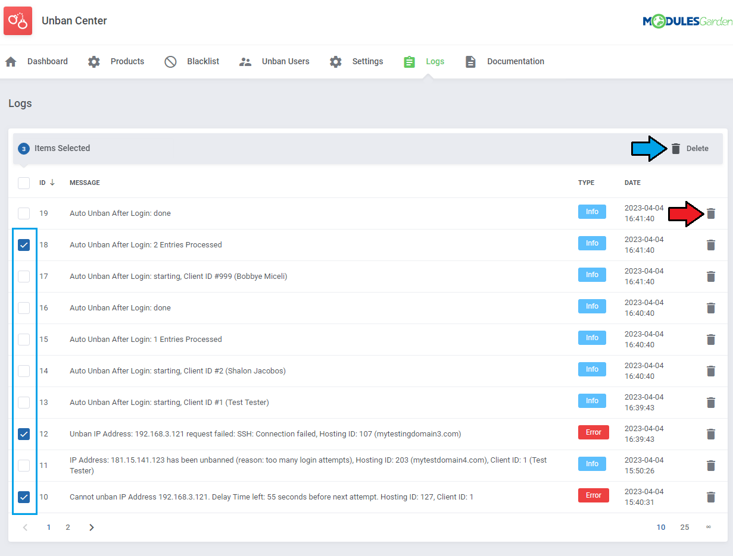733x556 pixels.
Task: Go to page 1 of logs
Action: pyautogui.click(x=49, y=527)
